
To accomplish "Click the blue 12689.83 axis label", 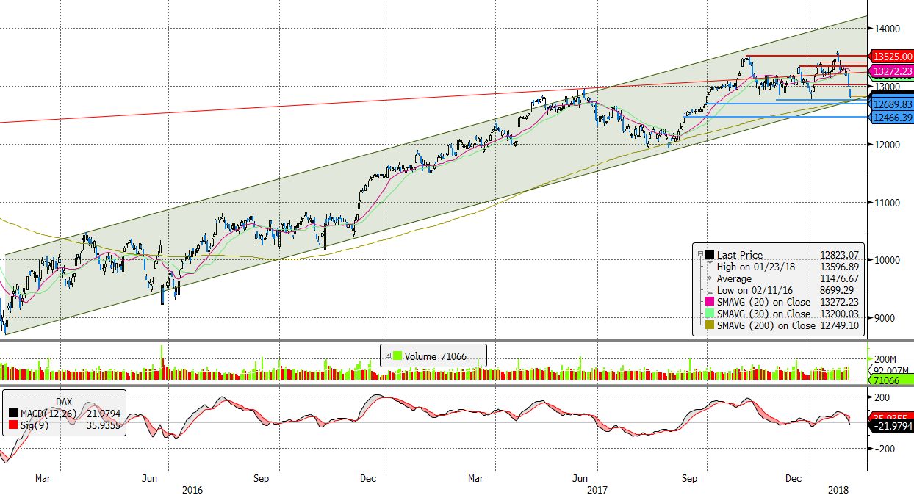I will click(892, 105).
